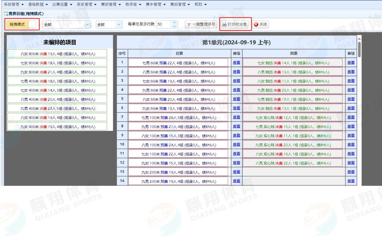Select unscheduled item 八女 800米 决赛
Screen dimensions: 382x245
click(57, 53)
